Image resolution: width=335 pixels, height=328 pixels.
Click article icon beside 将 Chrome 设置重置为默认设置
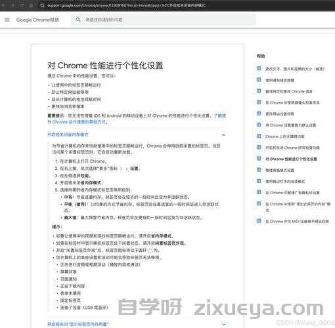click(259, 125)
